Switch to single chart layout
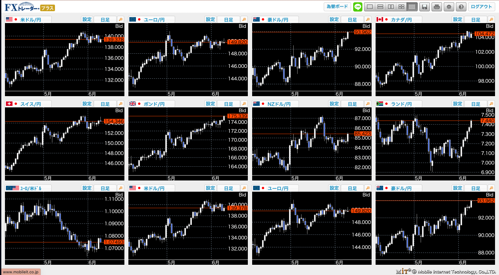 370,7
